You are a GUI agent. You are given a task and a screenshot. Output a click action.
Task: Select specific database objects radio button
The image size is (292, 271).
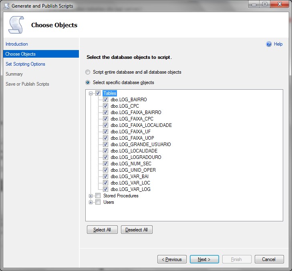(x=88, y=82)
